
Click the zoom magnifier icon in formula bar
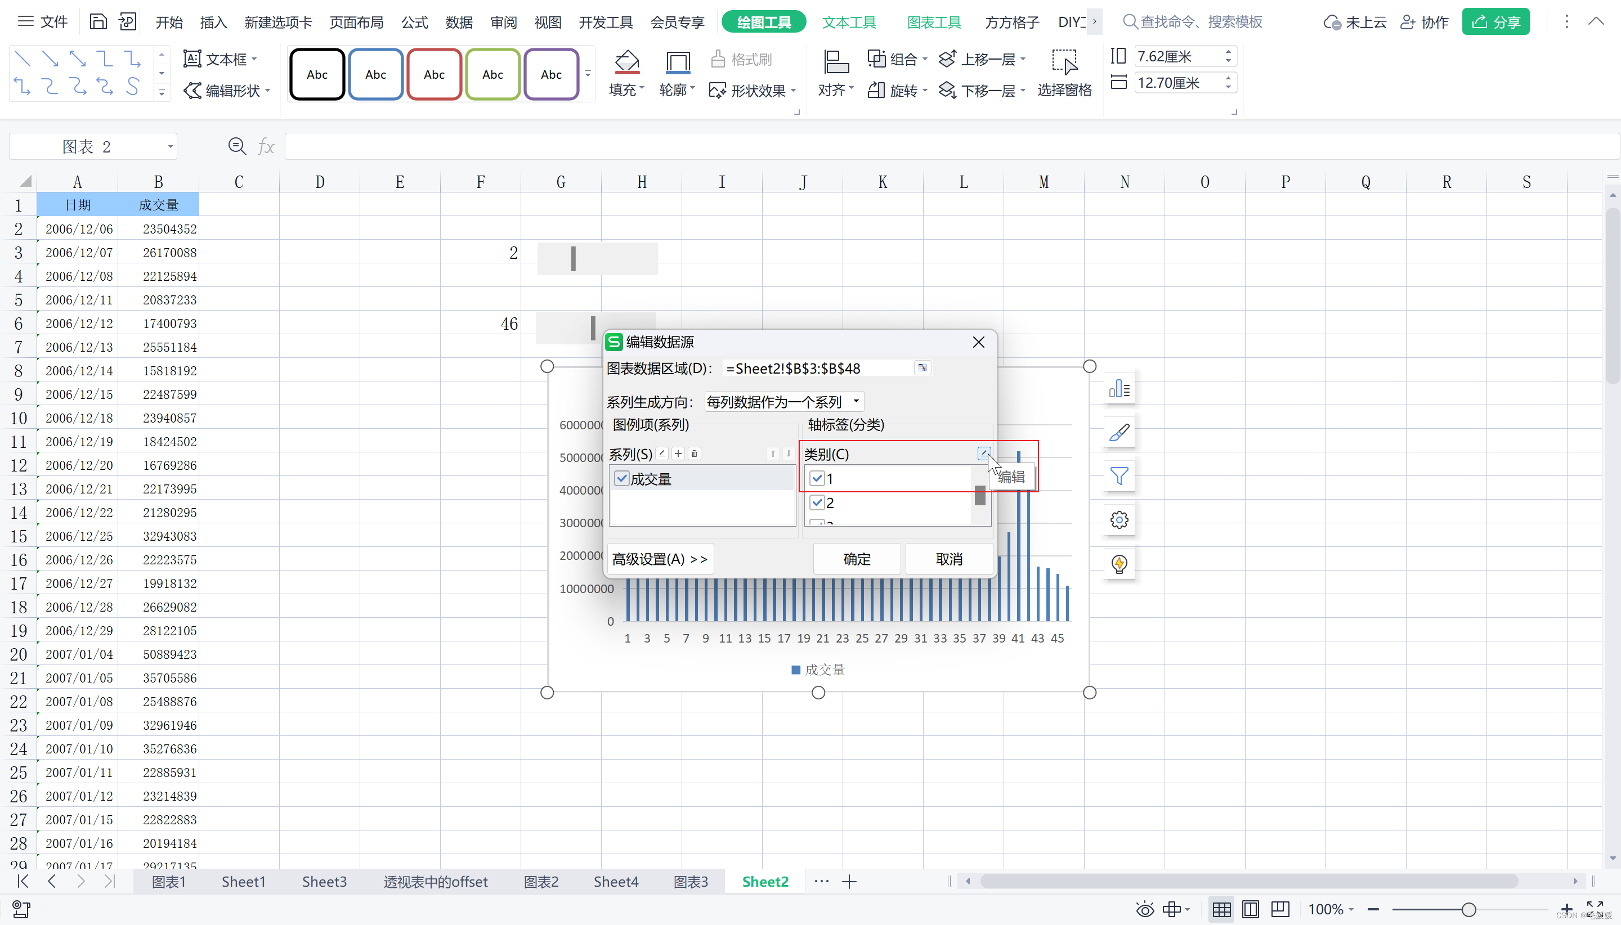[x=237, y=147]
